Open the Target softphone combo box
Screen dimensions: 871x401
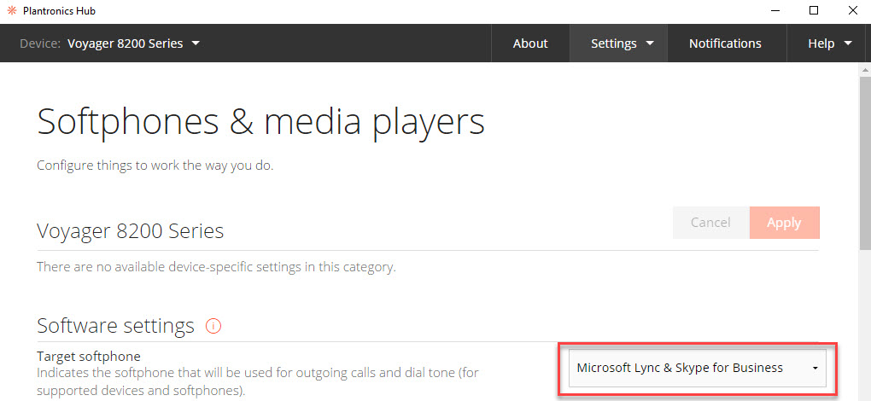(x=697, y=368)
